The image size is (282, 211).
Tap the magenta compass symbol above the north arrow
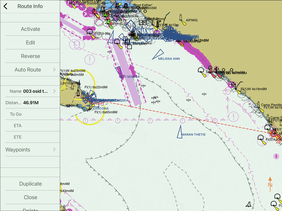coord(276,156)
